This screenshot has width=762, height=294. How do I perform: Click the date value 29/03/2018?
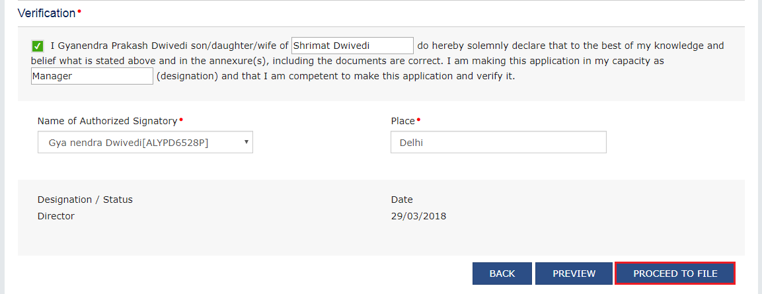418,216
